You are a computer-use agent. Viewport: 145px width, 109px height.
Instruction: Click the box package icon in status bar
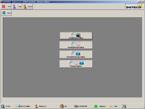(x=62, y=106)
